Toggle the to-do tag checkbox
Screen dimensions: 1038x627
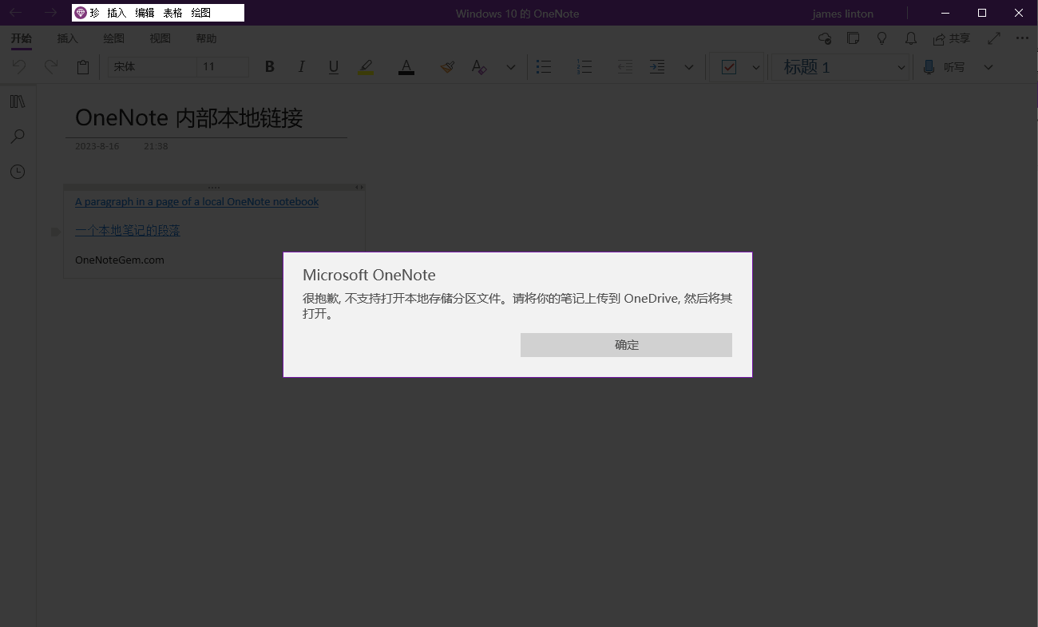[729, 67]
